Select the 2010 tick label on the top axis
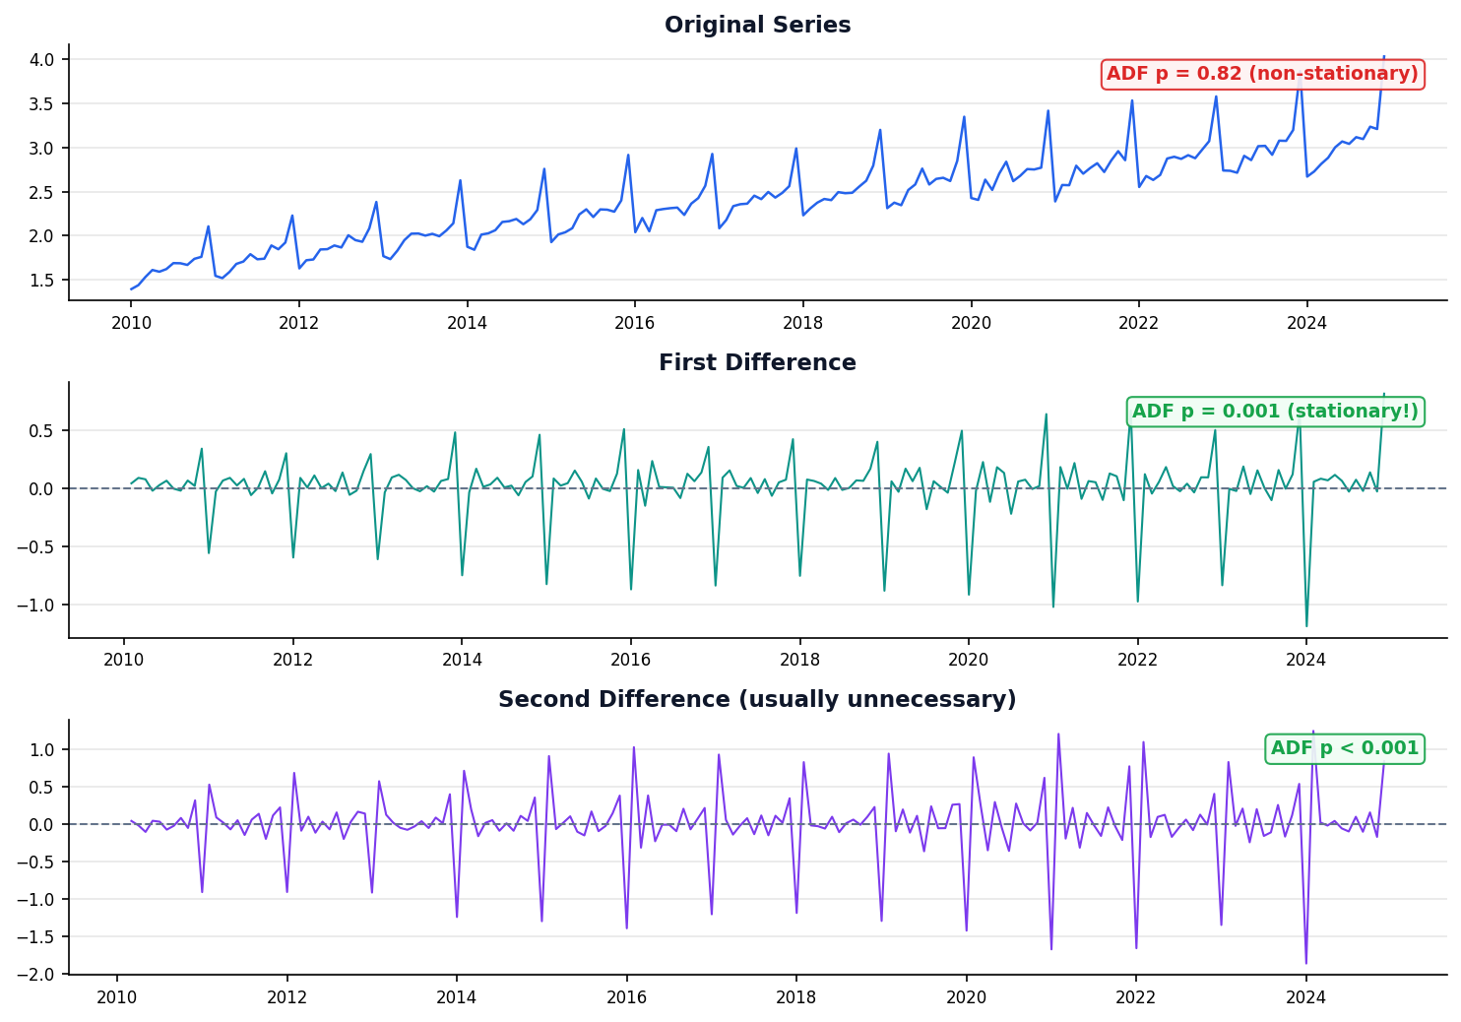The height and width of the screenshot is (1022, 1461). click(131, 323)
